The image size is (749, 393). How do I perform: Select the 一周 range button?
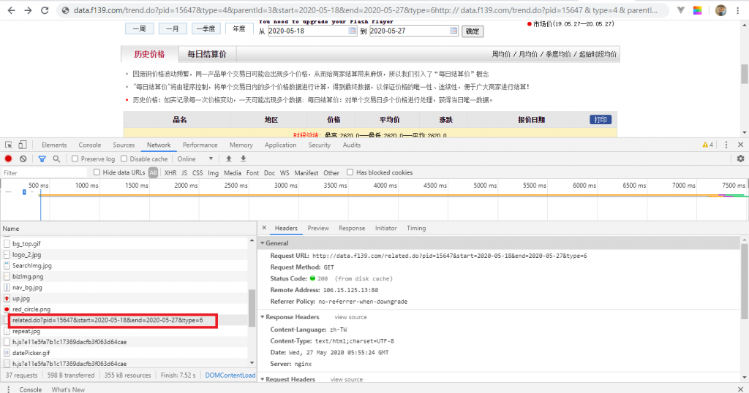pyautogui.click(x=140, y=29)
